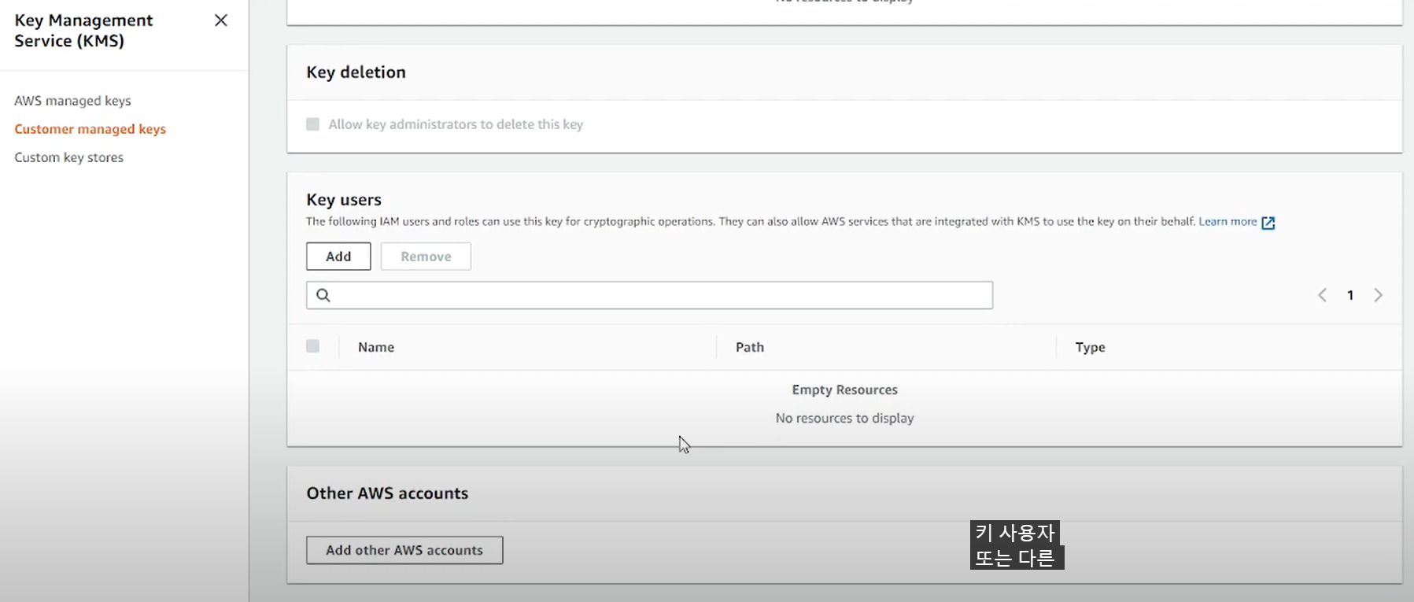Open Custom key stores page
Viewport: 1414px width, 602px height.
click(68, 157)
